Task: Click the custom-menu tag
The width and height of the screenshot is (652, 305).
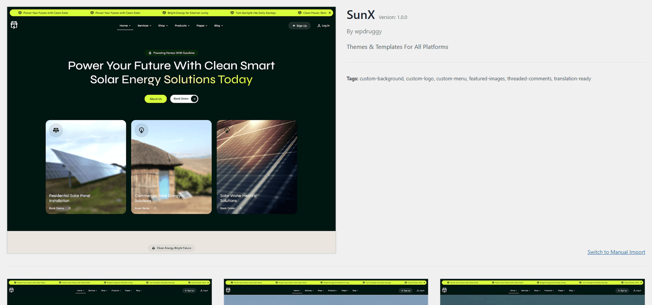Action: click(451, 79)
